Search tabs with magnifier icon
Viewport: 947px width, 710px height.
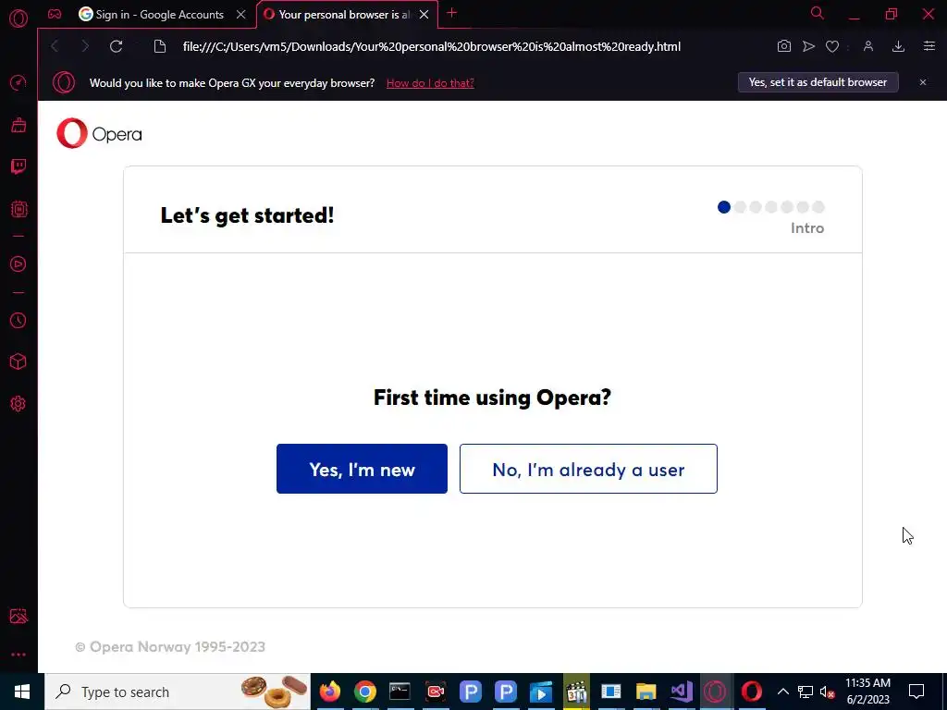click(x=818, y=13)
